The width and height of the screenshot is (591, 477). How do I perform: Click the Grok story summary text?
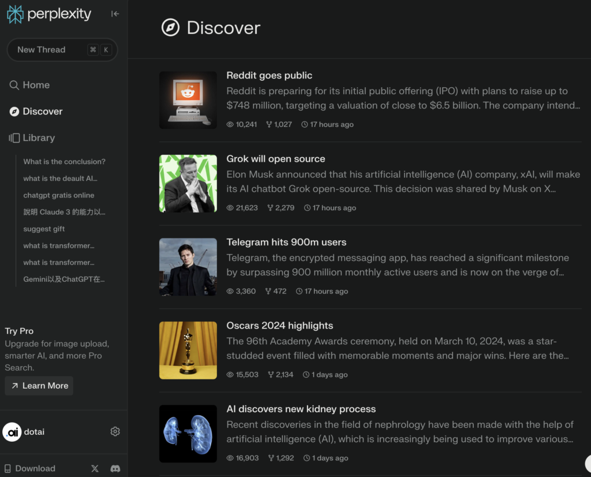pos(403,181)
